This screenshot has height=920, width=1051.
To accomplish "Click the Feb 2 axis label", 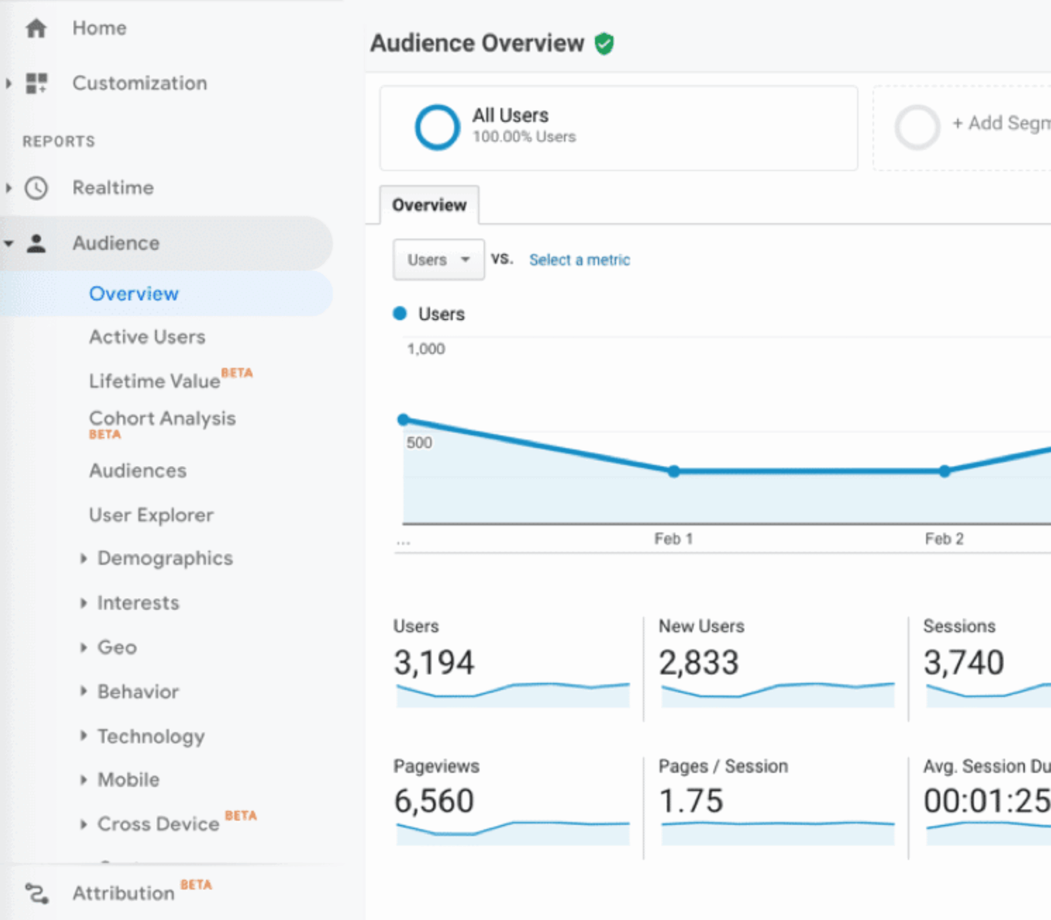I will (944, 539).
